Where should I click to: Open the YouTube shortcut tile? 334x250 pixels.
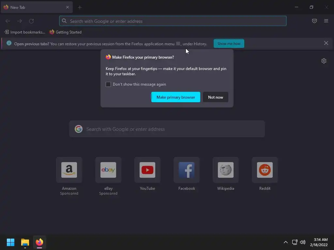[x=147, y=174]
